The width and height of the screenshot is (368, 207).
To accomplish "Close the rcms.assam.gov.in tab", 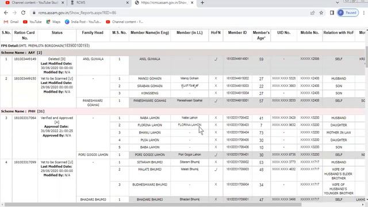I will coord(192,2).
